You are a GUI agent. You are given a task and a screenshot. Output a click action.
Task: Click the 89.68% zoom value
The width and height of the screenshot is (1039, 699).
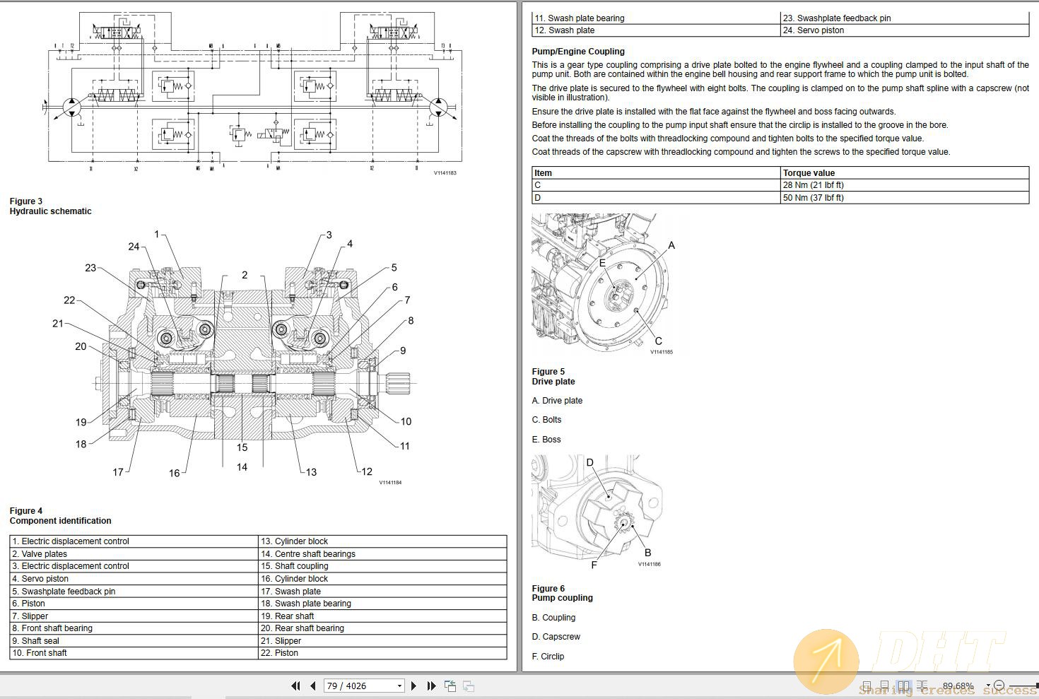click(958, 686)
